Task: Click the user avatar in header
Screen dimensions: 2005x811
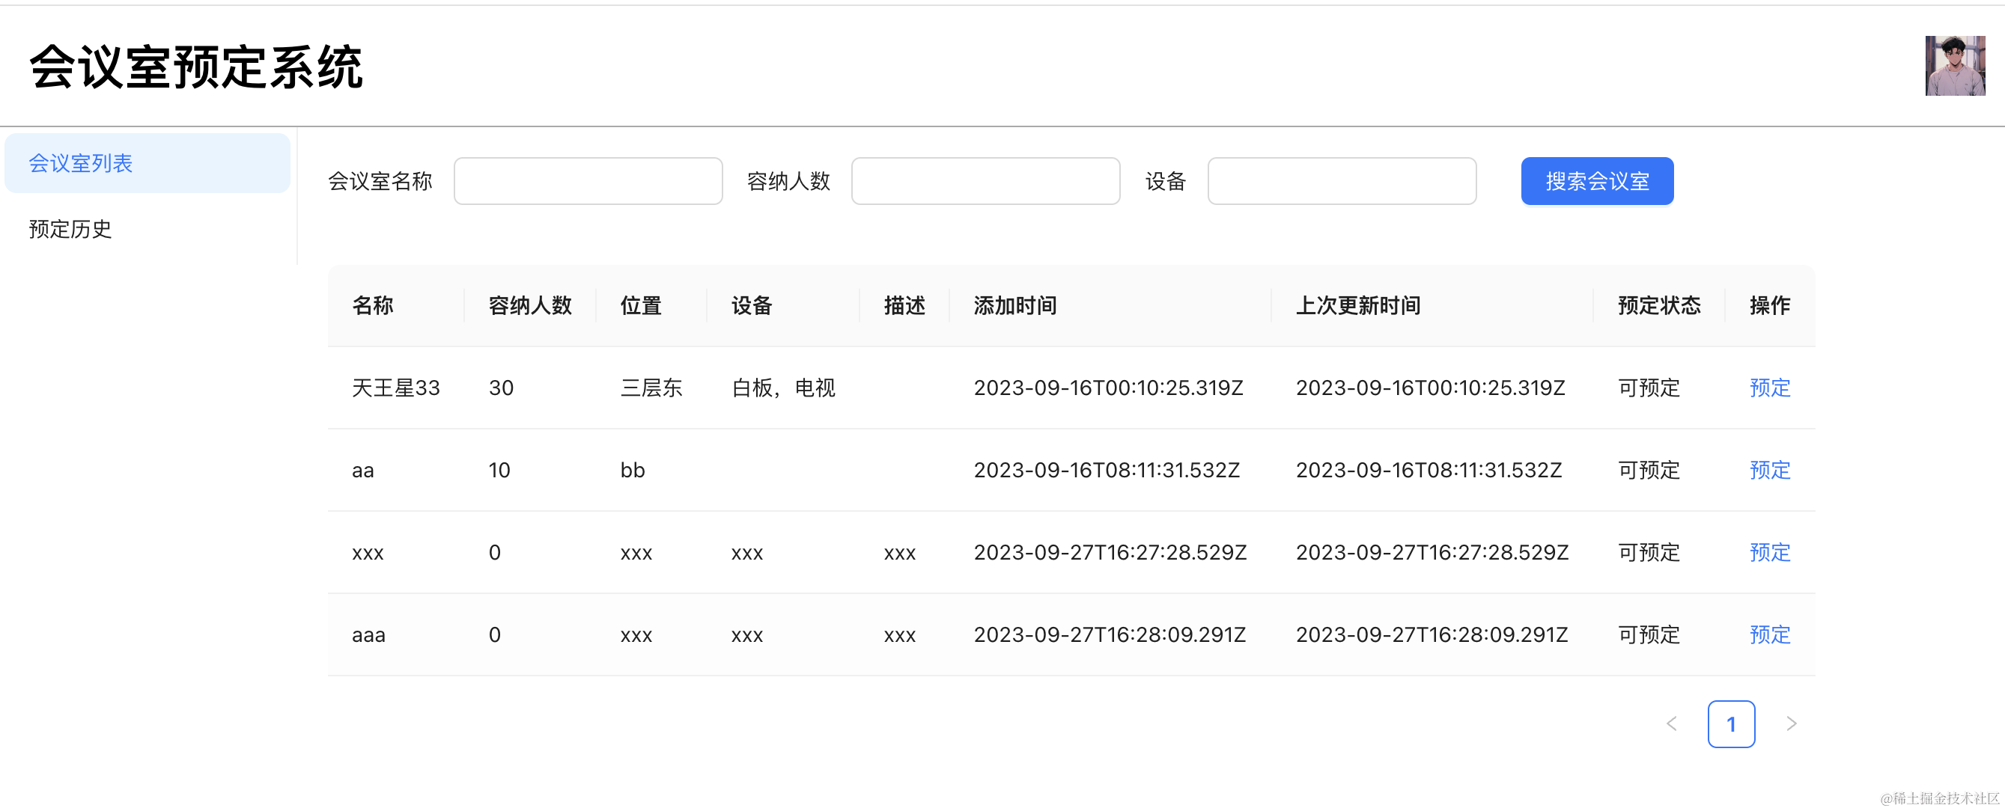Action: pos(1954,66)
